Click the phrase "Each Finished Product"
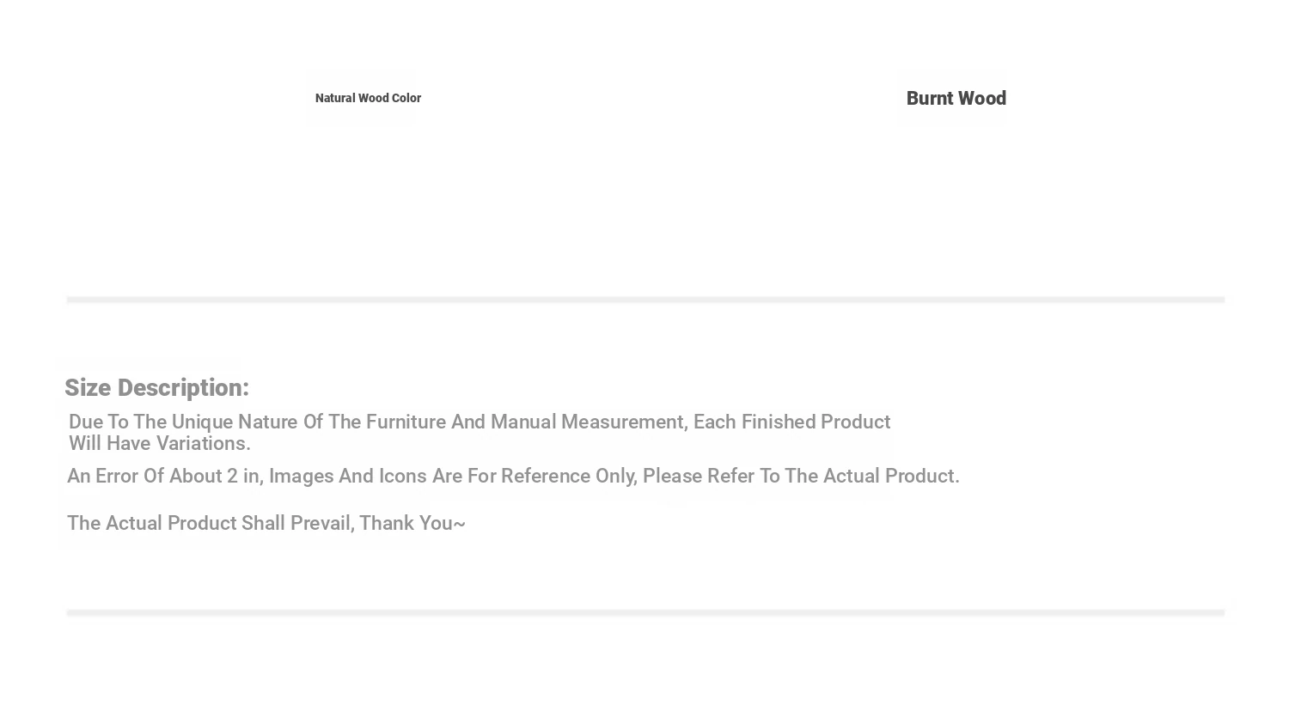Image resolution: width=1289 pixels, height=723 pixels. 791,422
